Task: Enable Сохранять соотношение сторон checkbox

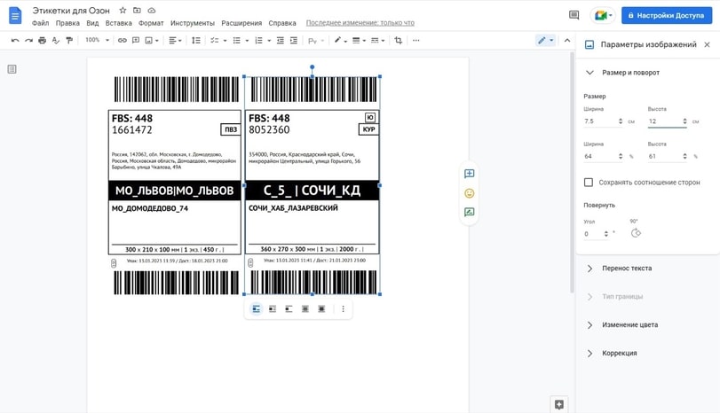Action: [589, 183]
